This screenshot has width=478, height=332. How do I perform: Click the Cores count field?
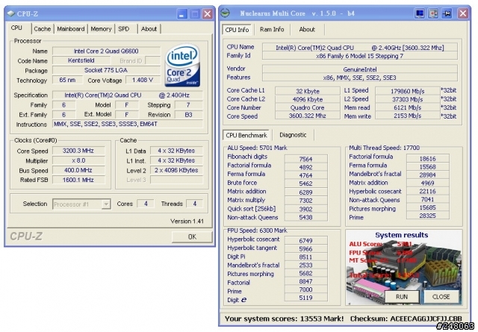point(146,204)
